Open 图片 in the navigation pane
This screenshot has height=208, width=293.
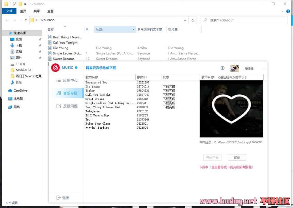point(18,58)
